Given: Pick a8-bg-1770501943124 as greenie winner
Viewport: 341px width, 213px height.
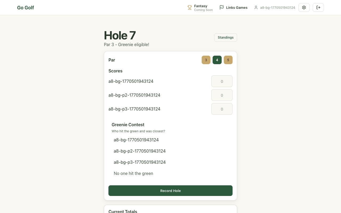Looking at the screenshot, I should click(x=136, y=140).
